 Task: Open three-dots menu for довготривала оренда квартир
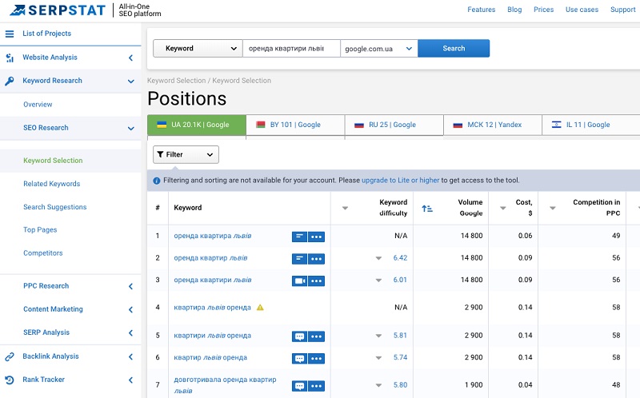click(x=316, y=386)
